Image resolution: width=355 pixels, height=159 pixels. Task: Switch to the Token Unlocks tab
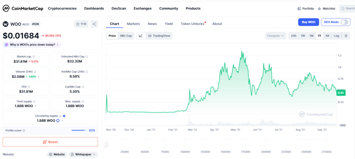[193, 24]
